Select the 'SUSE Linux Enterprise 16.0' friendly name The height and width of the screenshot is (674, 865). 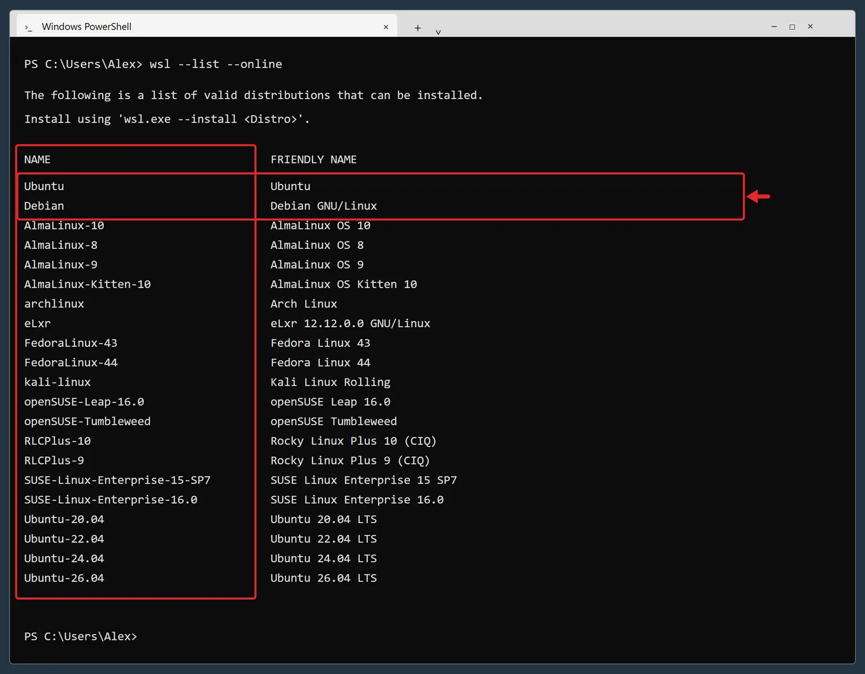pyautogui.click(x=357, y=499)
